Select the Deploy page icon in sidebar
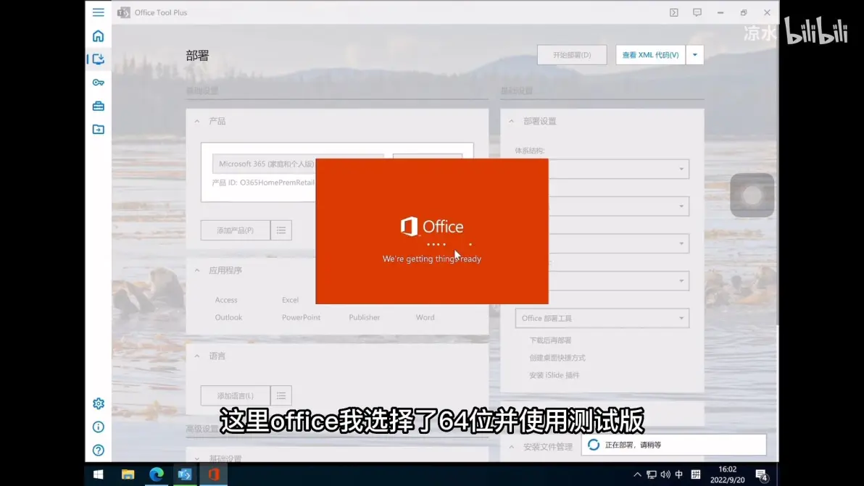Viewport: 864px width, 486px height. (98, 59)
